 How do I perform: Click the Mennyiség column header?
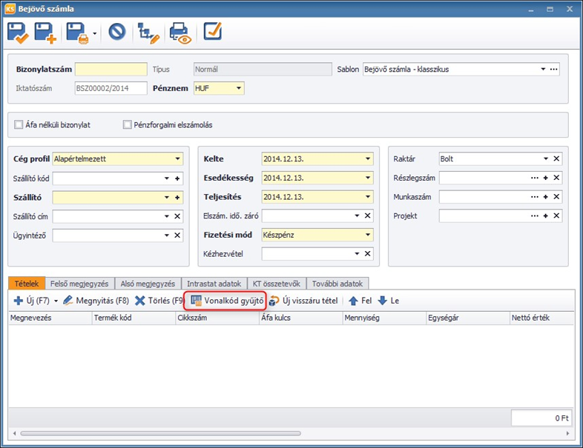(384, 318)
